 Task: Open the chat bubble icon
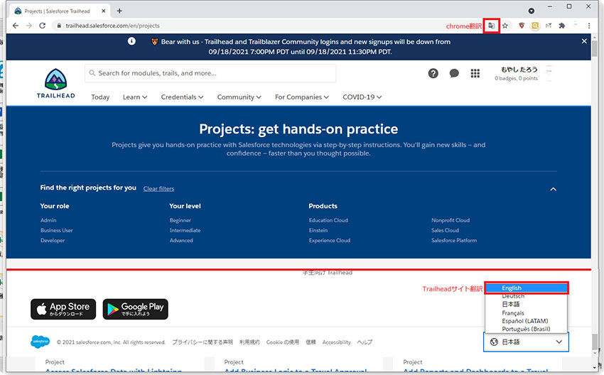point(454,73)
